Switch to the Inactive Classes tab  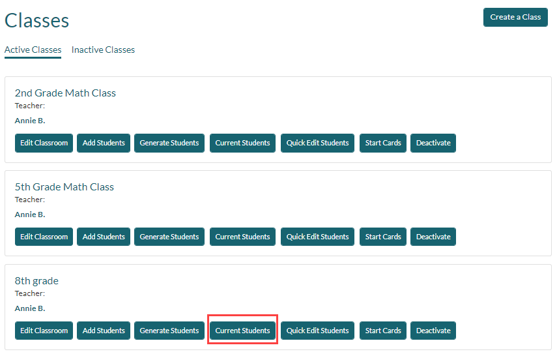(x=103, y=50)
